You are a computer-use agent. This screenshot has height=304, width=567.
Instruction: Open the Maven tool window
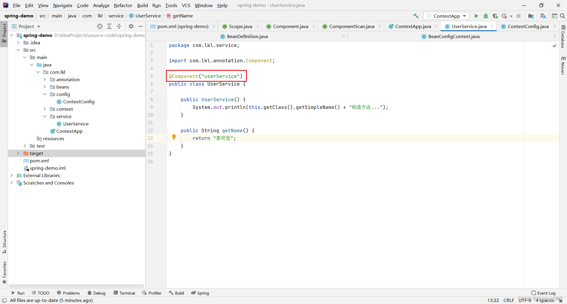[563, 65]
